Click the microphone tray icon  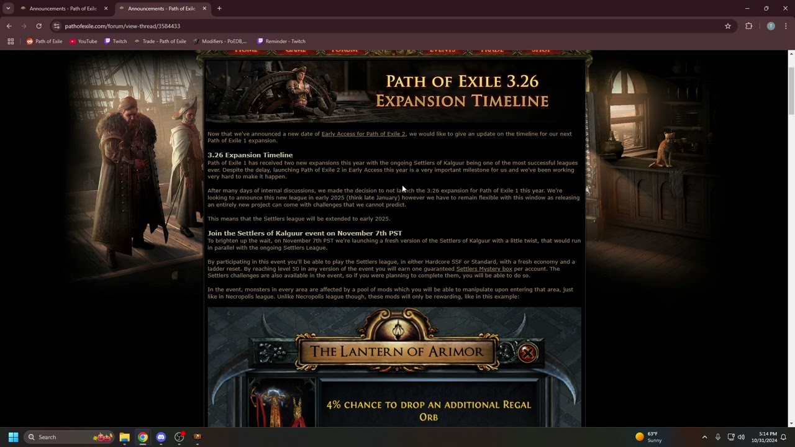tap(717, 437)
